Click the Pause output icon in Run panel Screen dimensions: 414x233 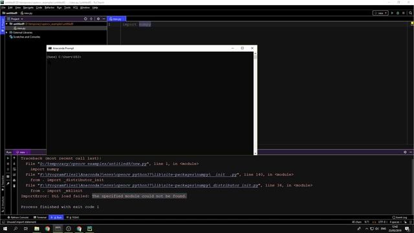[8, 170]
